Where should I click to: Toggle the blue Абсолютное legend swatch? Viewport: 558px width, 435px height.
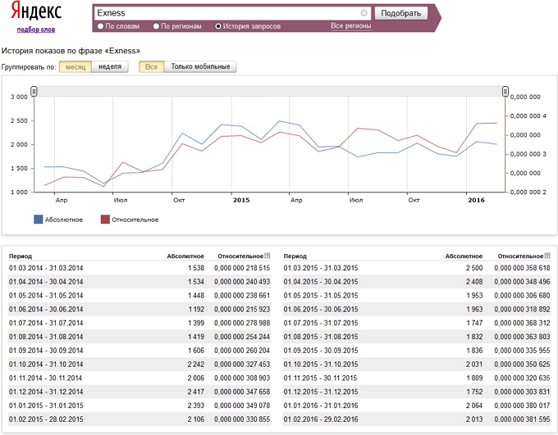pyautogui.click(x=38, y=220)
